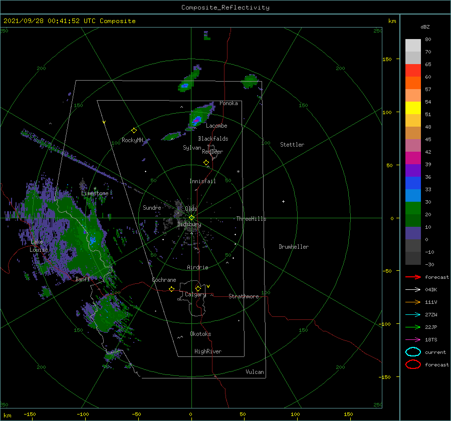
Task: Click the Didsbury label
Action: pyautogui.click(x=189, y=224)
